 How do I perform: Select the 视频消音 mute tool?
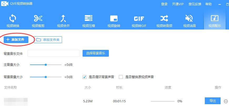[x=189, y=21]
